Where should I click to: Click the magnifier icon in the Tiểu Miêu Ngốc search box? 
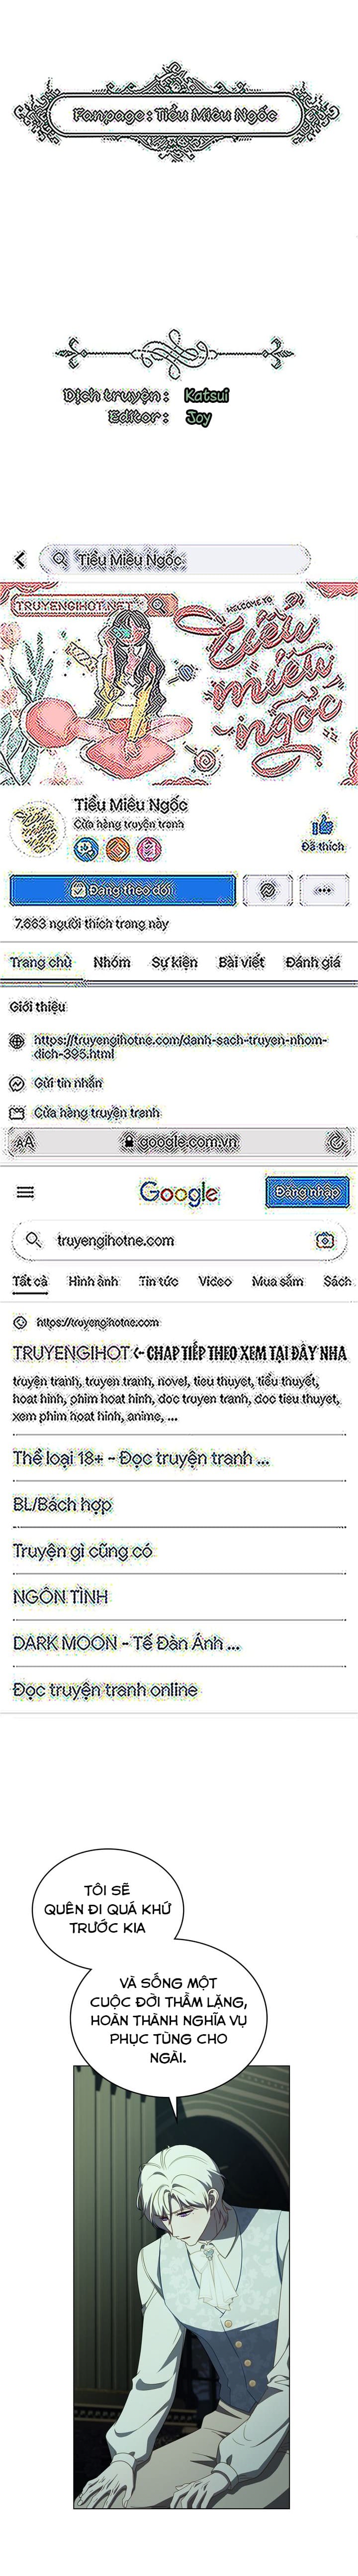coord(60,560)
